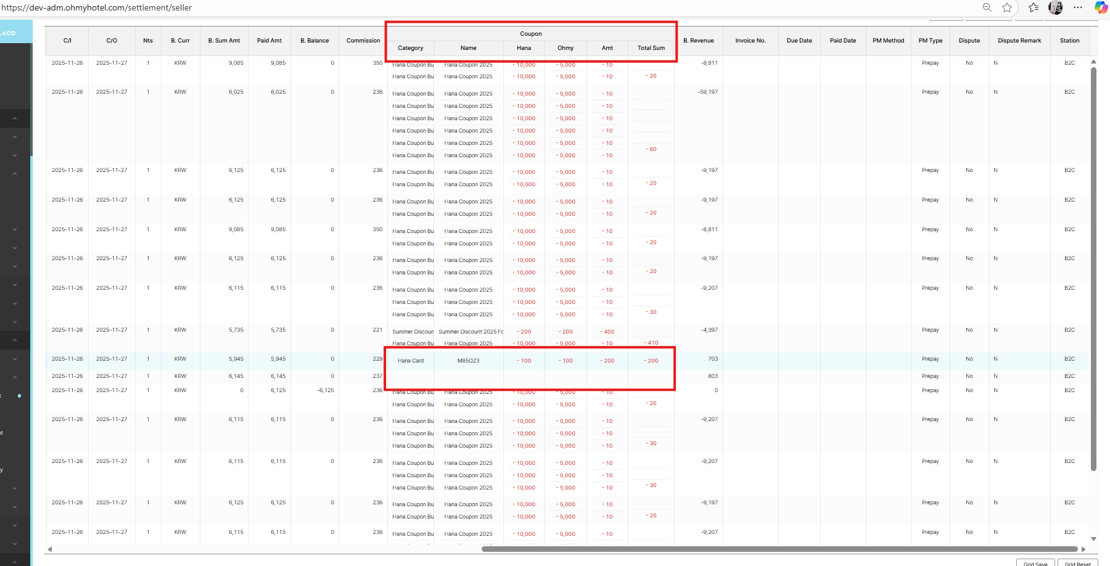Open the browser three-dot settings menu
The image size is (1110, 566).
pos(1078,7)
